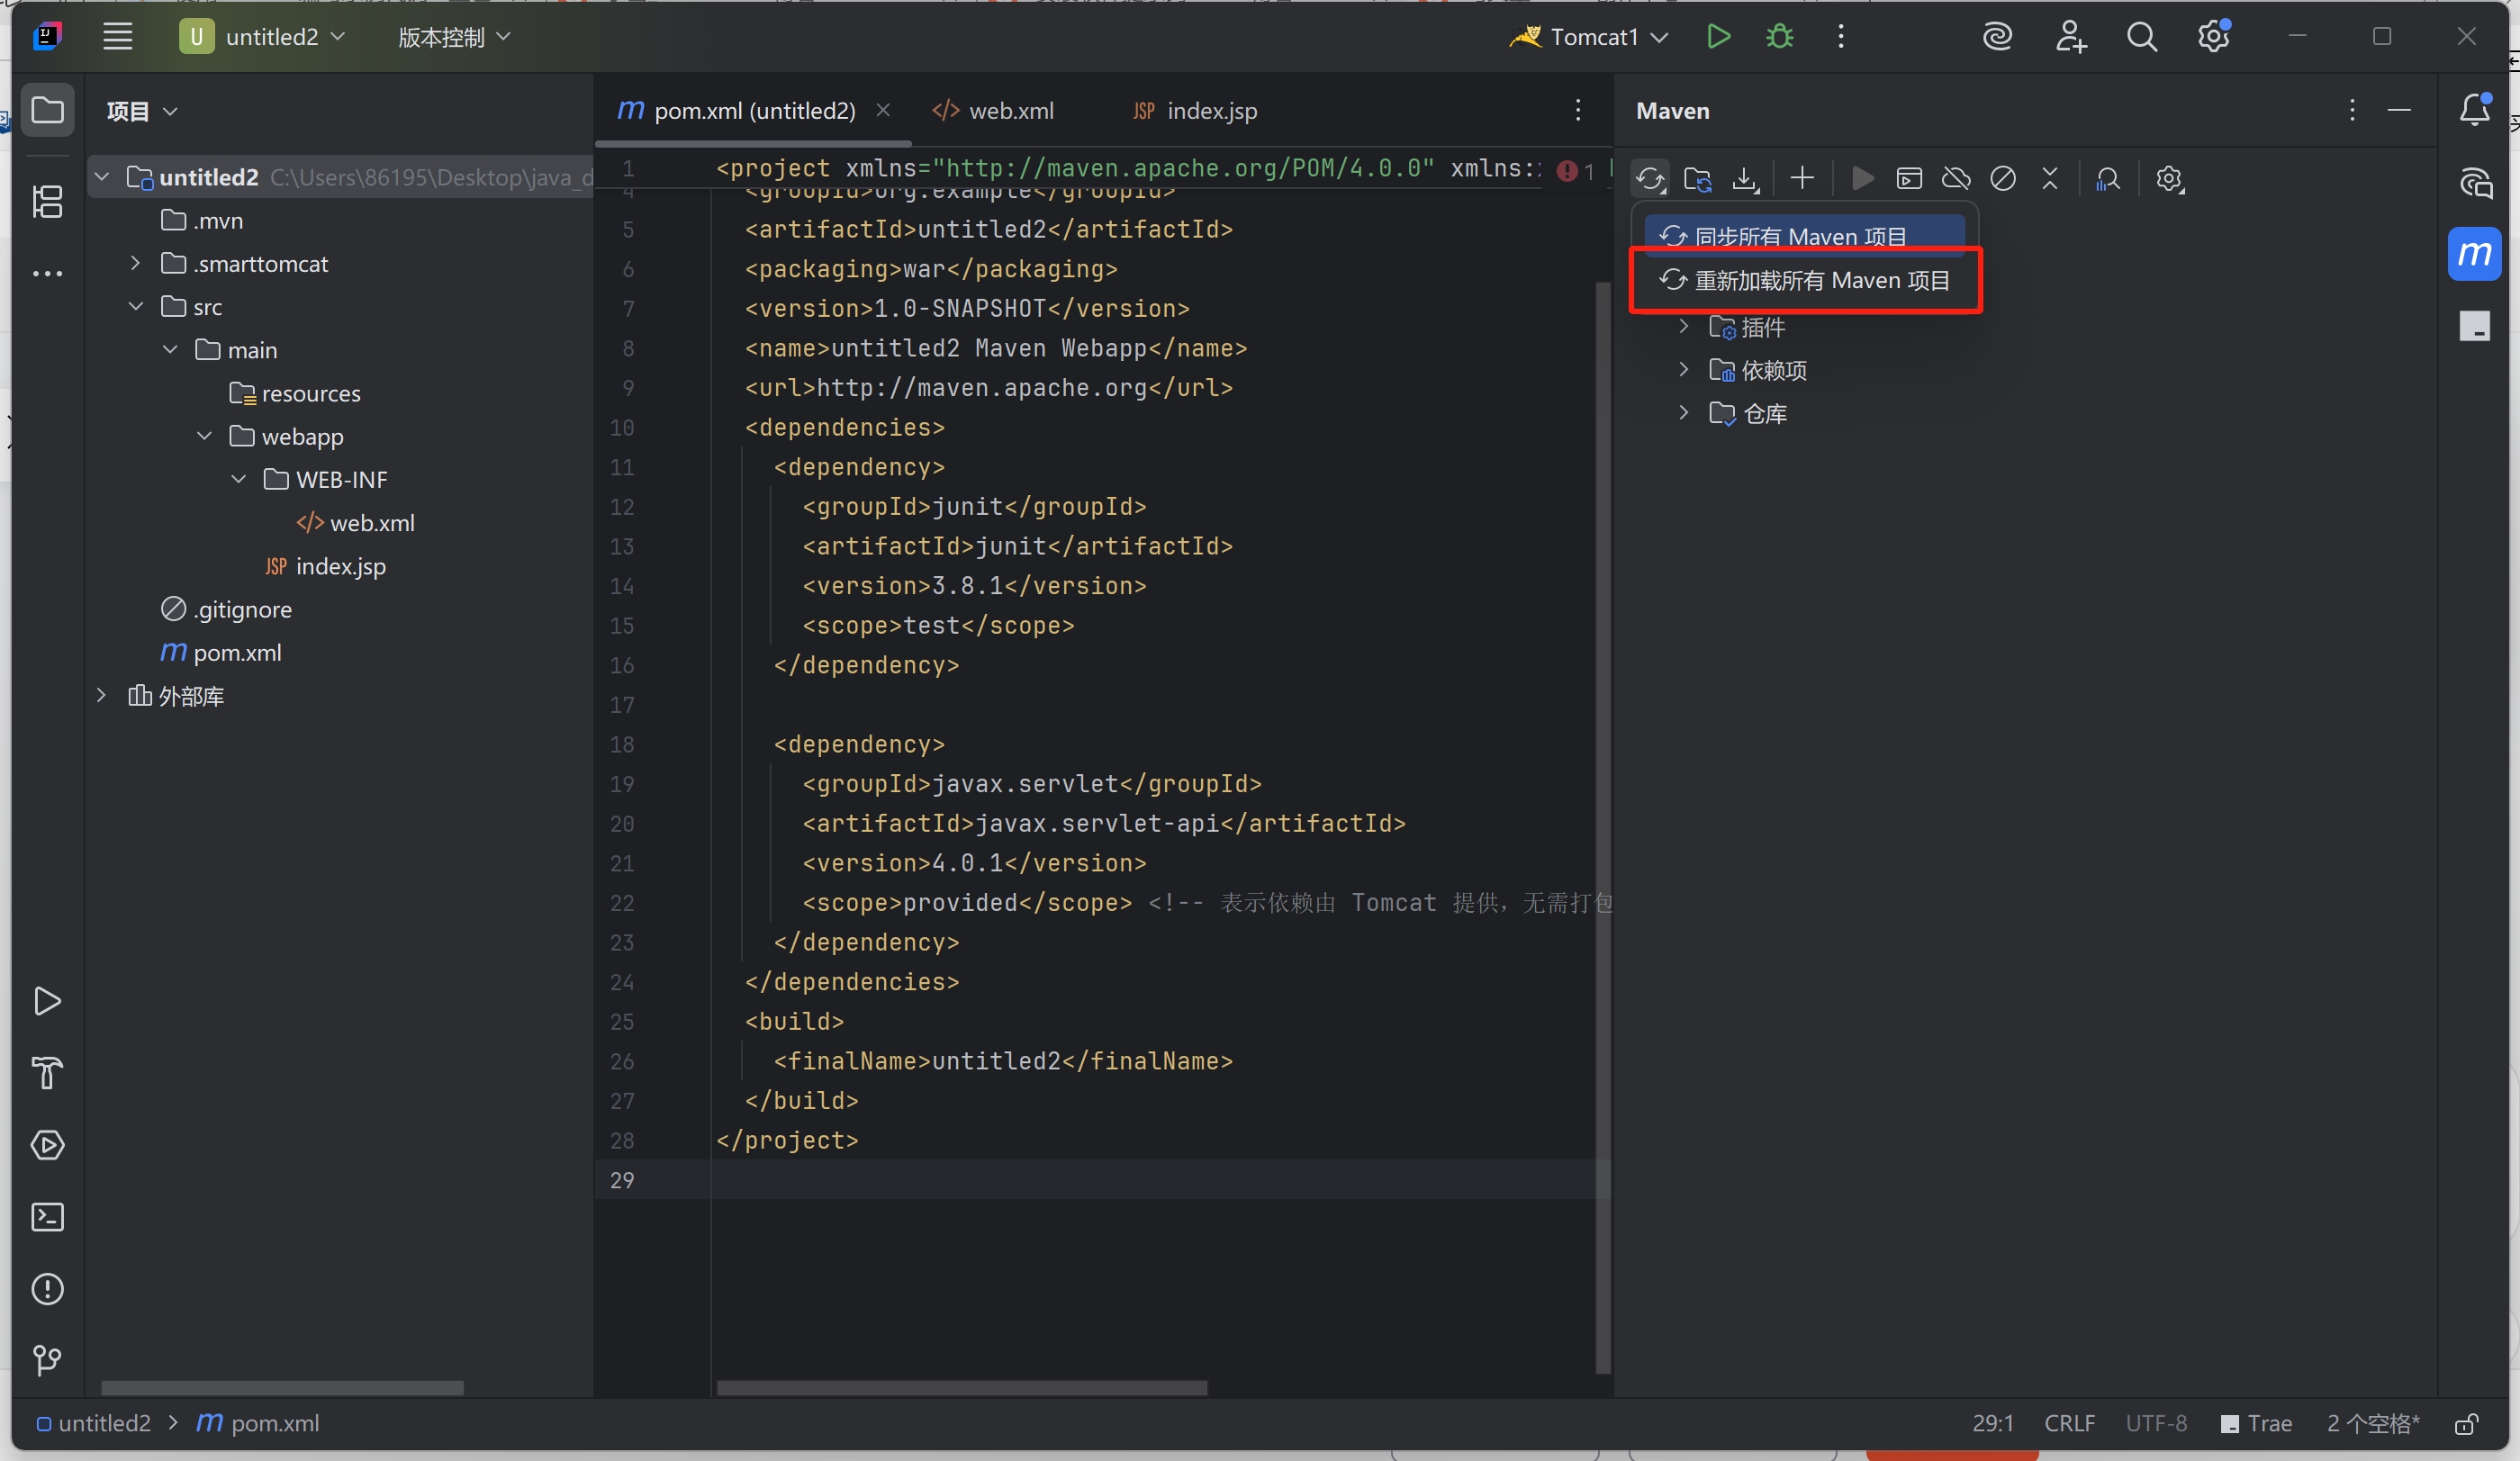
Task: Run Tomcat1 with the green play button
Action: pyautogui.click(x=1718, y=37)
